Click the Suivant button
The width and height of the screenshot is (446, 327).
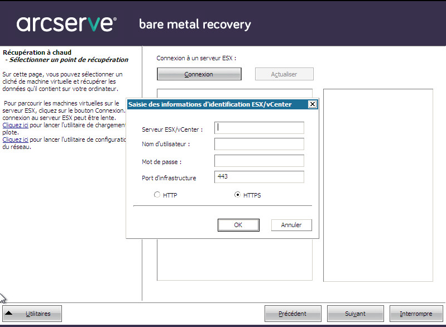click(x=356, y=314)
